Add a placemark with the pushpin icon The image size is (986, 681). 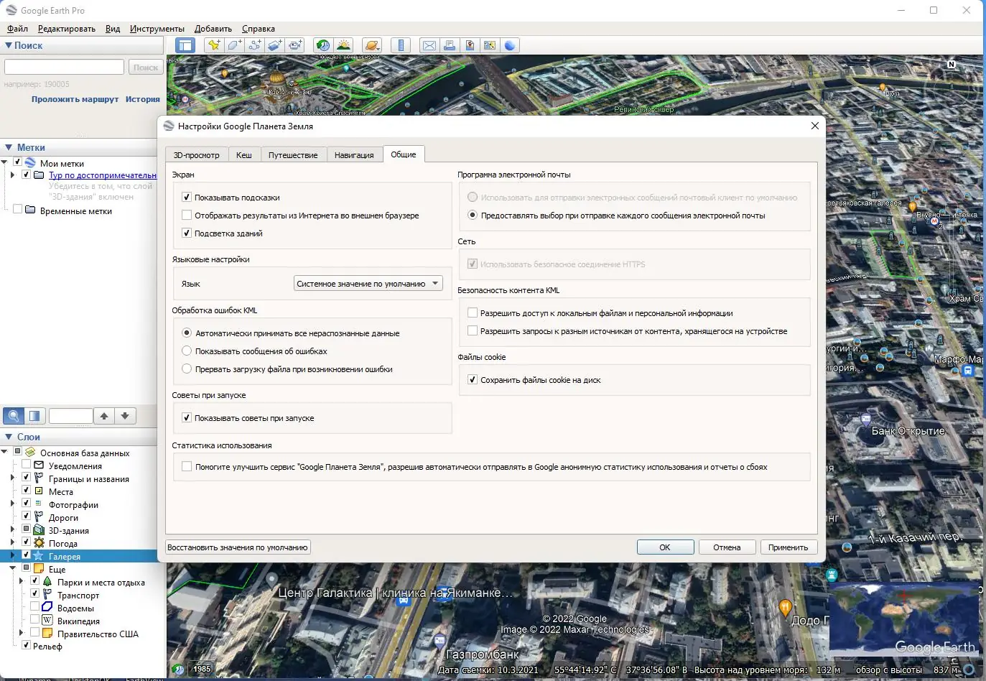coord(213,45)
